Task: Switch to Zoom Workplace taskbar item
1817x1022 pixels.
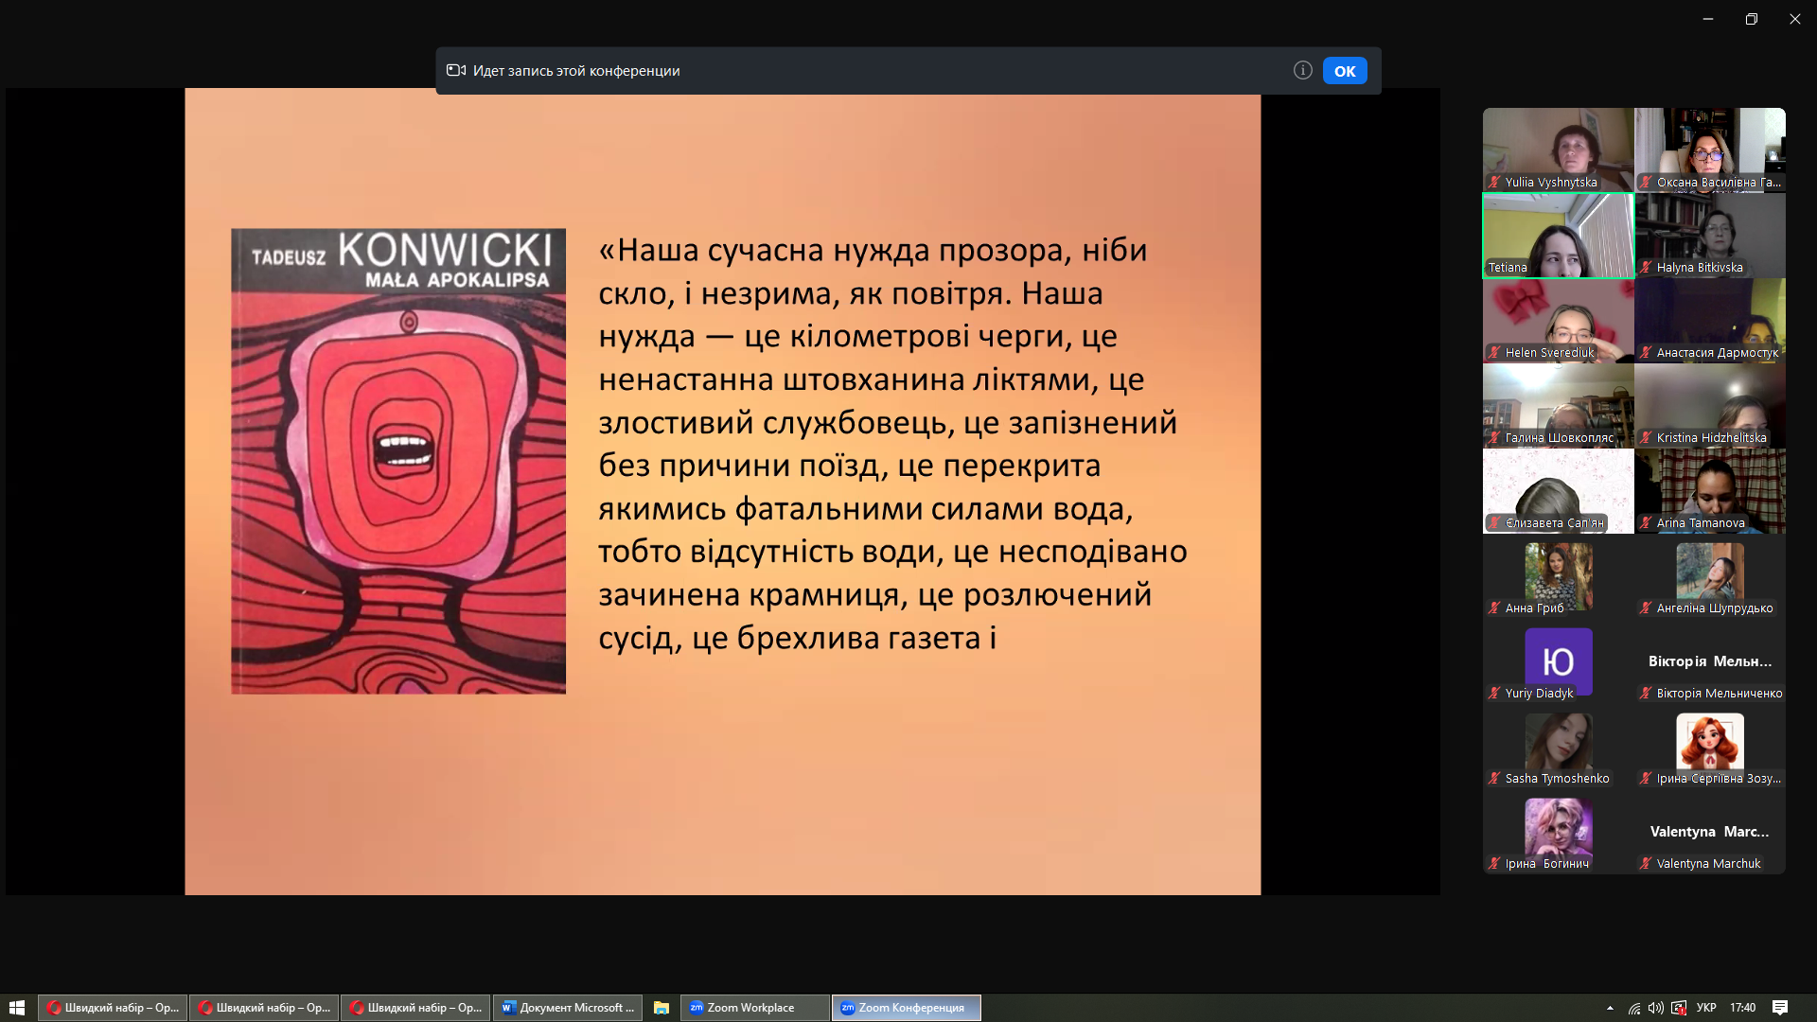Action: 754,1008
